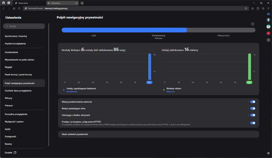Open the AI sparkle assistant in side panel

point(268,14)
